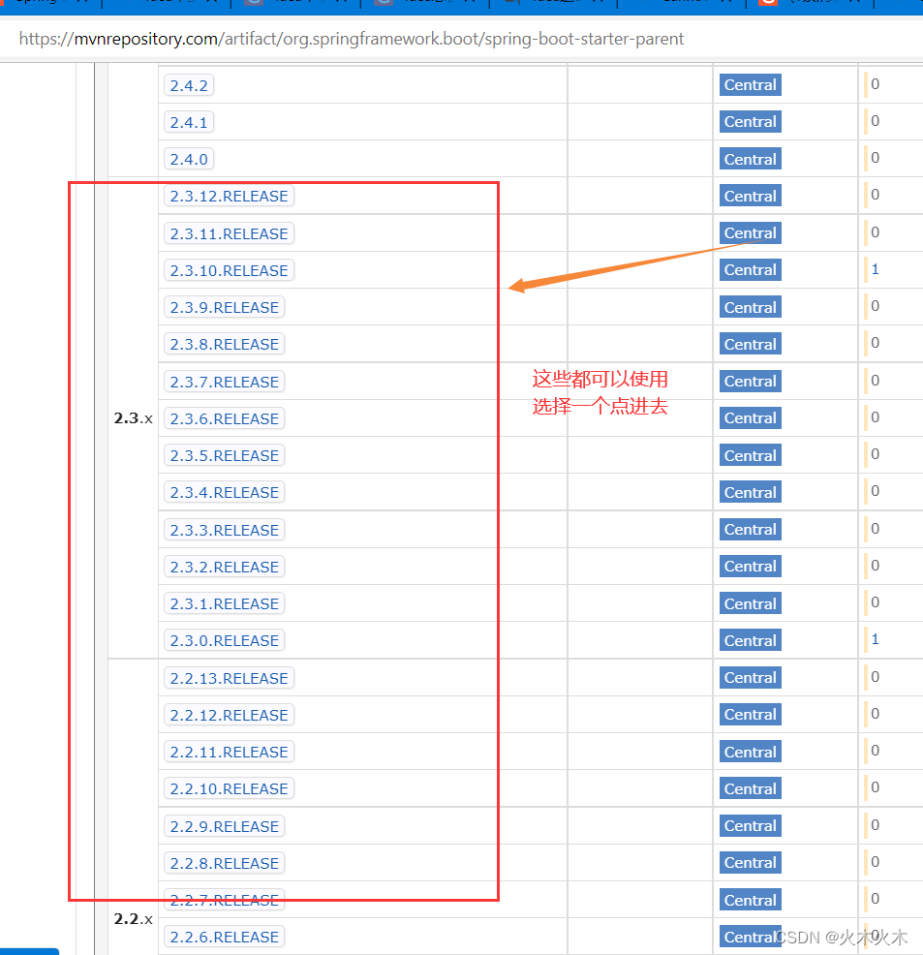
Task: Click the 2.2.x version group label
Action: click(134, 918)
